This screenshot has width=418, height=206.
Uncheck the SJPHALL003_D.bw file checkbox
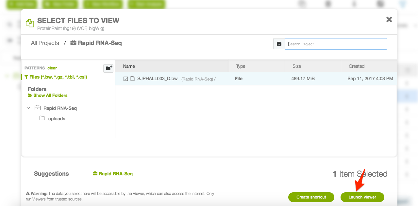125,79
